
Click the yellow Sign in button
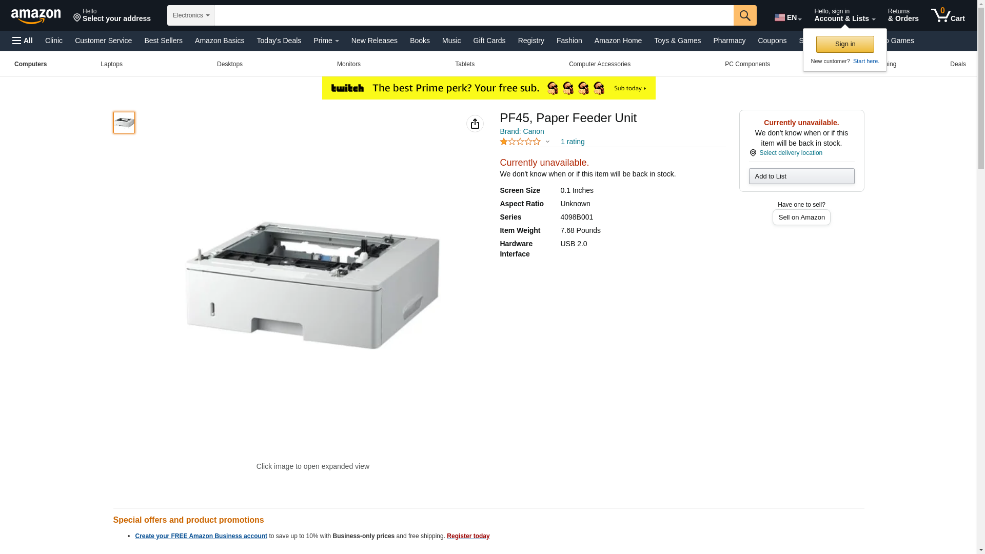tap(845, 44)
